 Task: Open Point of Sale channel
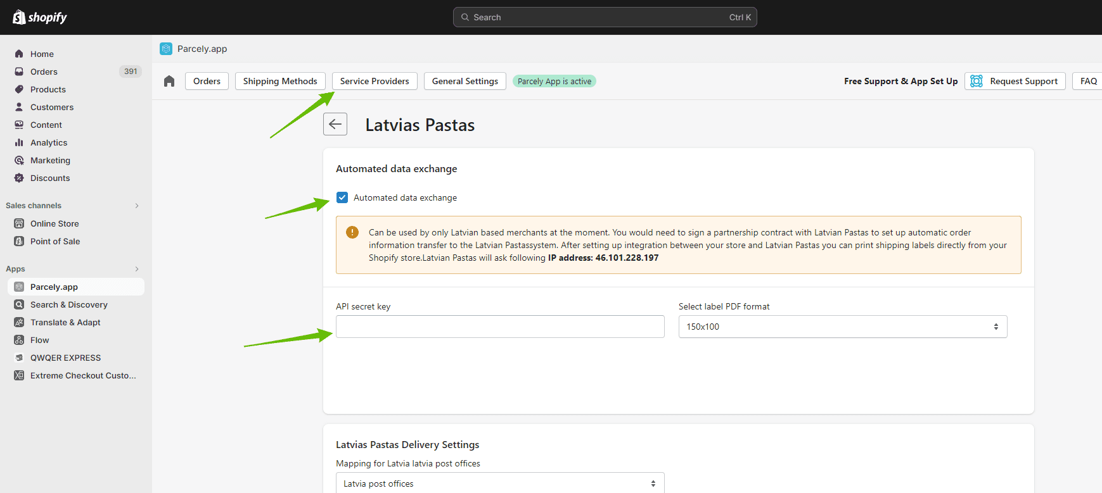[55, 241]
